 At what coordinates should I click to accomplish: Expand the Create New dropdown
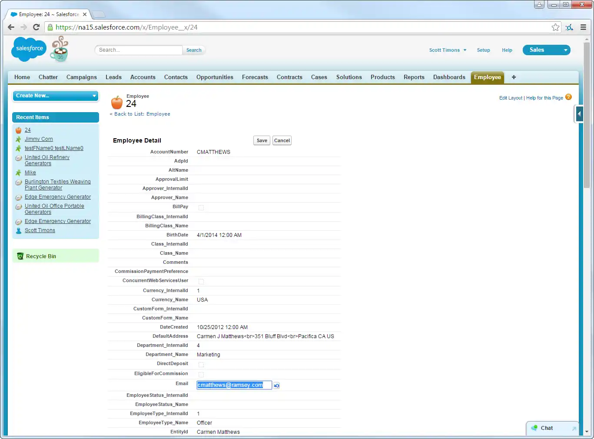point(56,96)
